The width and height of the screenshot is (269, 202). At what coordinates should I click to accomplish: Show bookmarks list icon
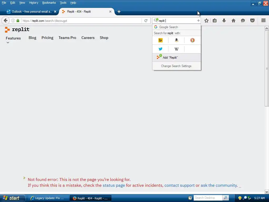(x=215, y=21)
